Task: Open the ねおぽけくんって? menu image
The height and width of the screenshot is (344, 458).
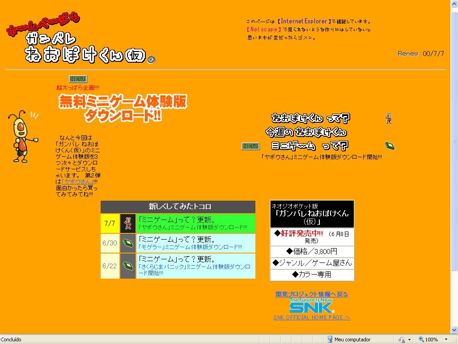Action: click(x=310, y=118)
